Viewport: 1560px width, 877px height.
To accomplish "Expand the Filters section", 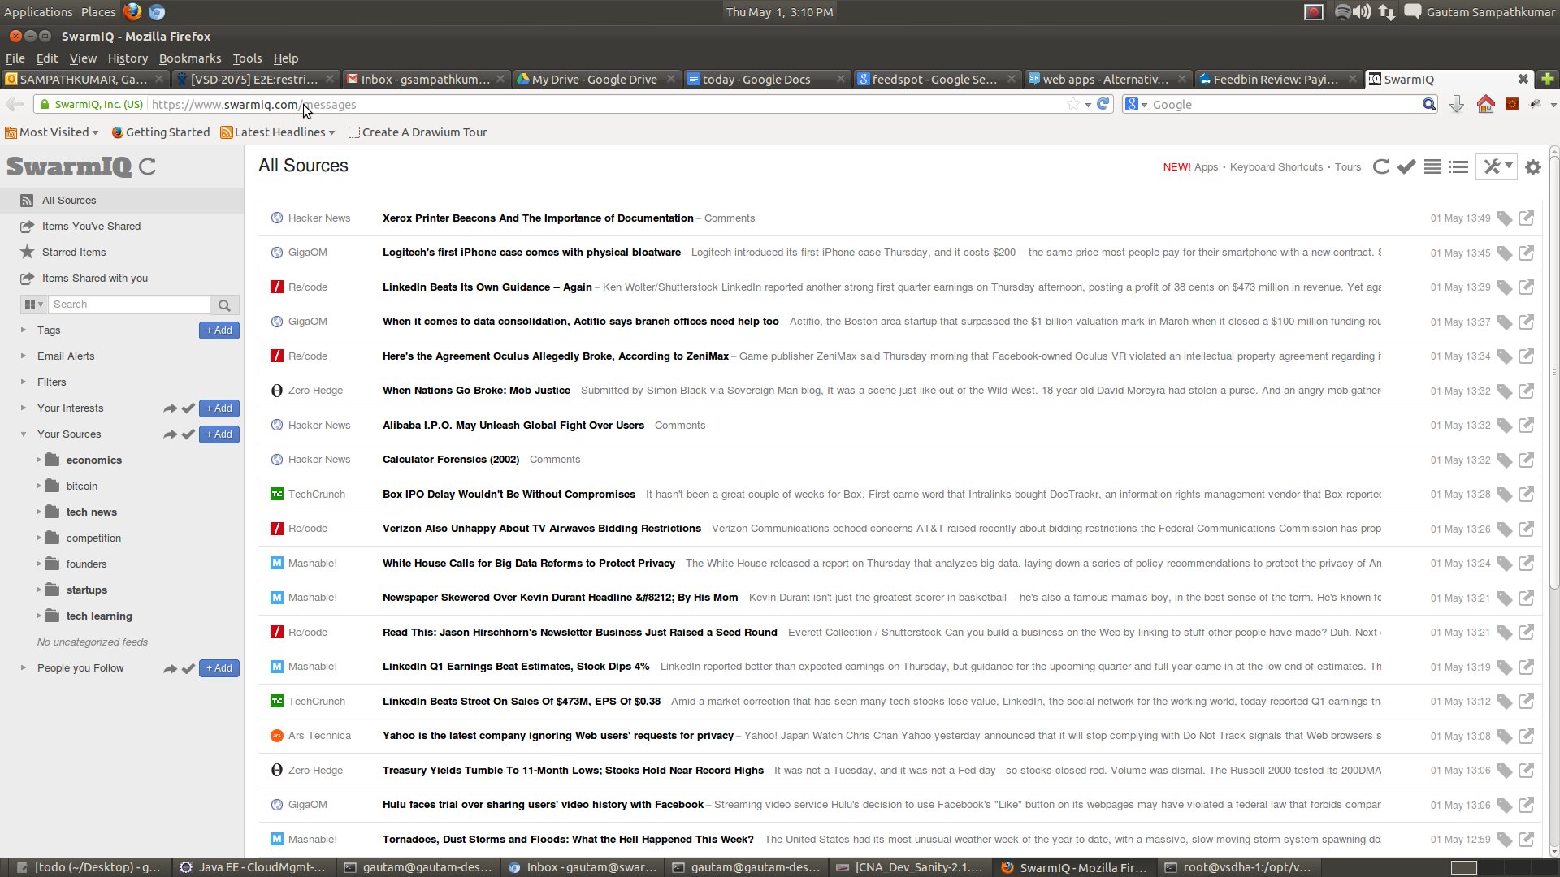I will point(24,382).
